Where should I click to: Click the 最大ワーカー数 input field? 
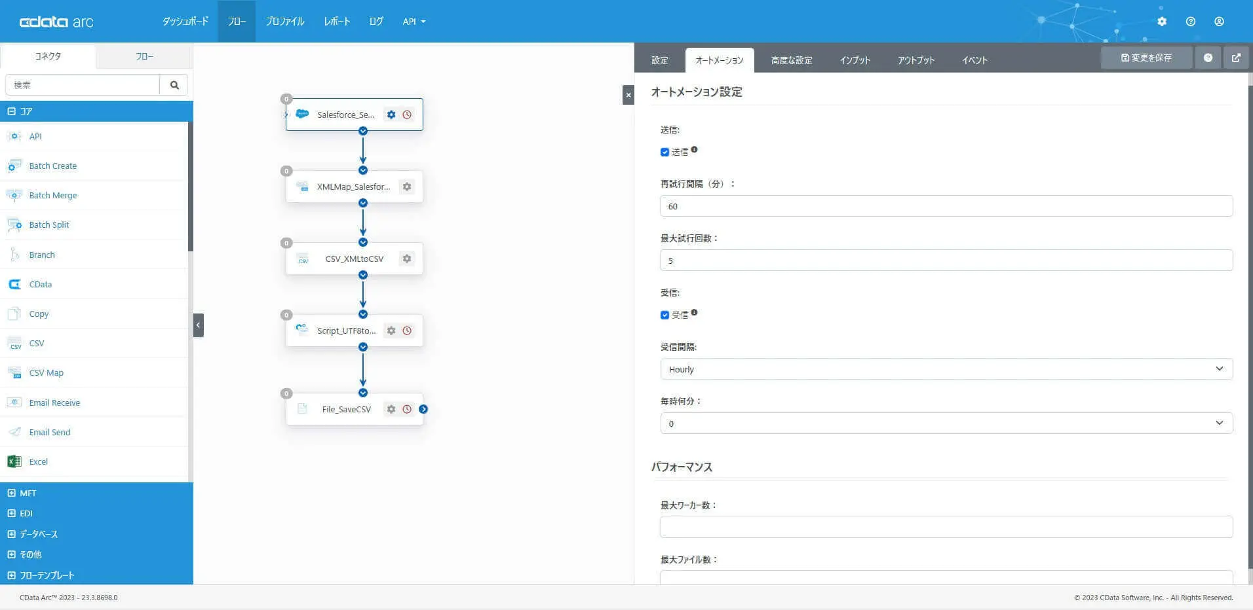click(946, 527)
